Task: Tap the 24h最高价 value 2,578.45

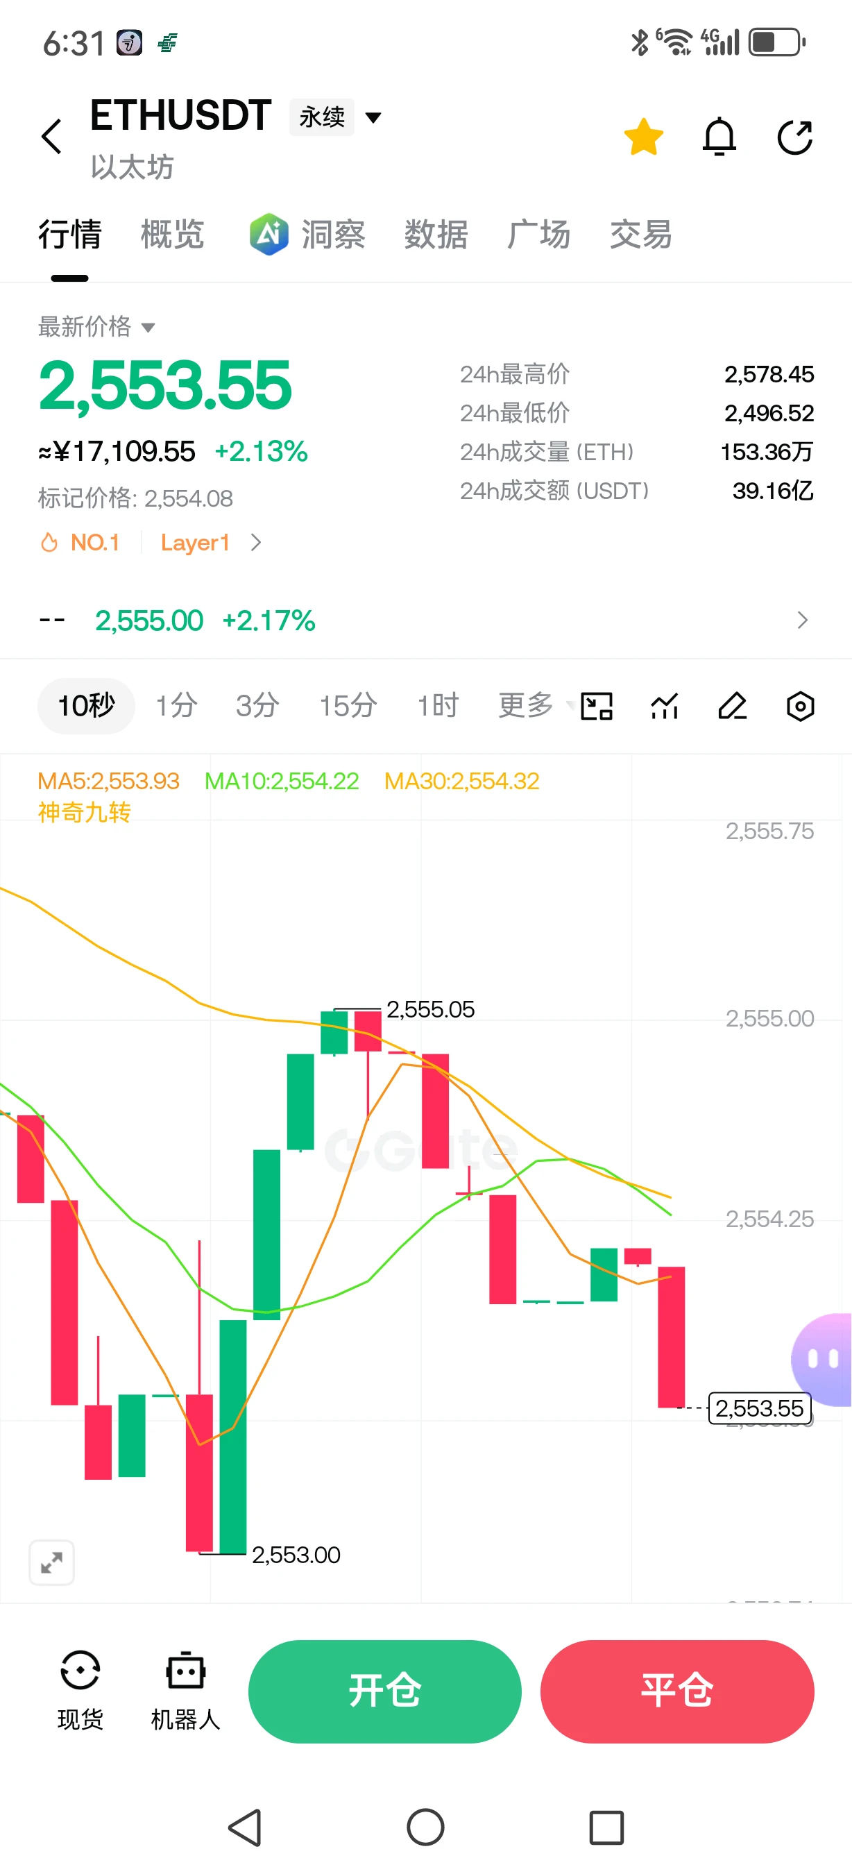Action: click(769, 374)
